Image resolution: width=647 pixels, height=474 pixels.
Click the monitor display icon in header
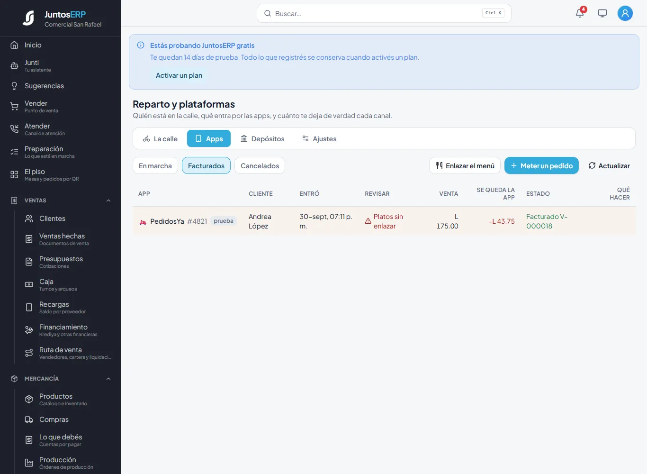(602, 13)
